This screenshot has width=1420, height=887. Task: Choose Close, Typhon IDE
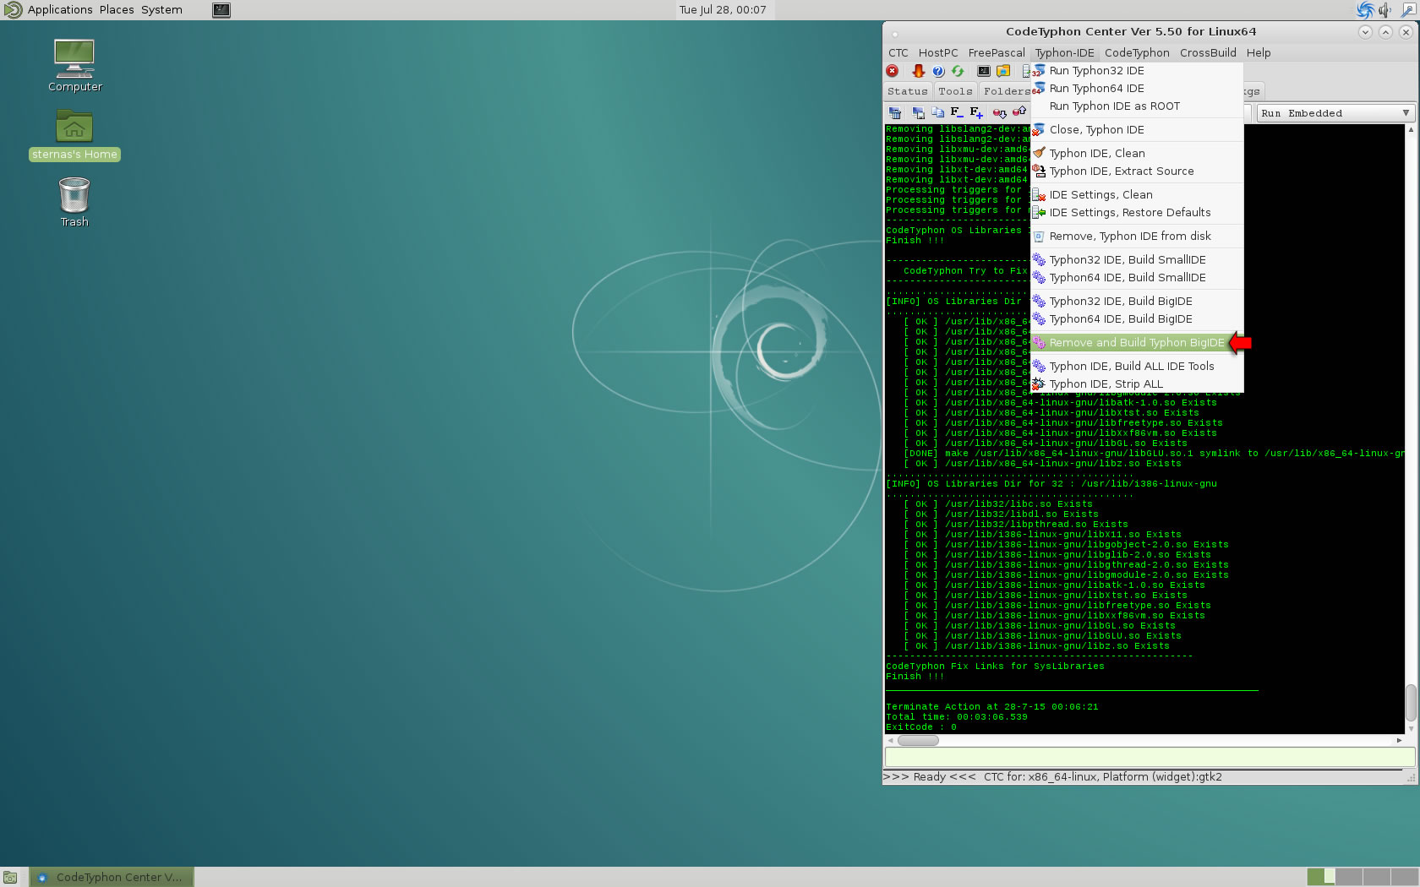coord(1137,130)
